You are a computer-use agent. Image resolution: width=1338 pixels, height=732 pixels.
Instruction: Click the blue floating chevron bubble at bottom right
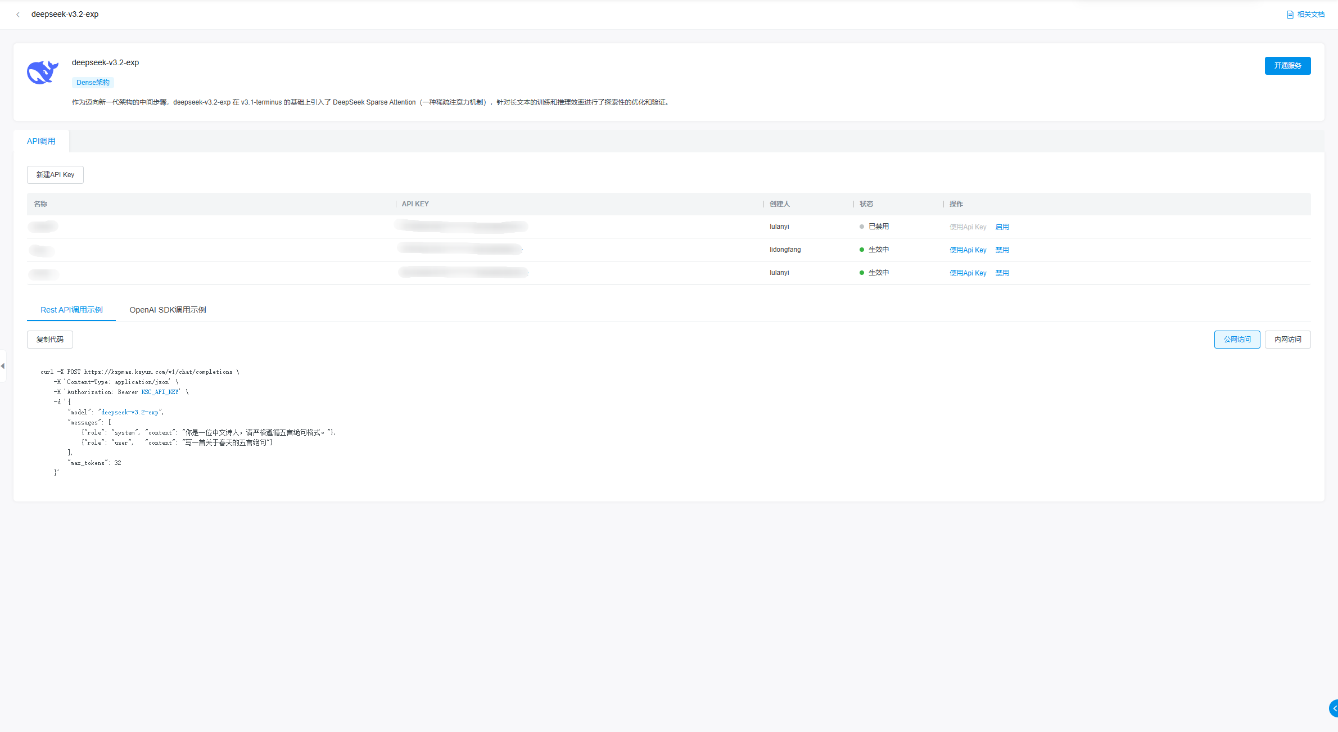[x=1333, y=708]
